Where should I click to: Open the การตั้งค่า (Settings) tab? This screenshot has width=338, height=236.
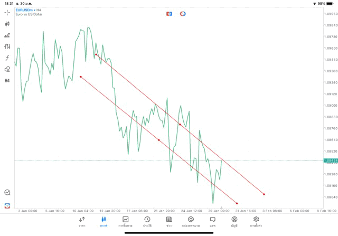pyautogui.click(x=256, y=221)
